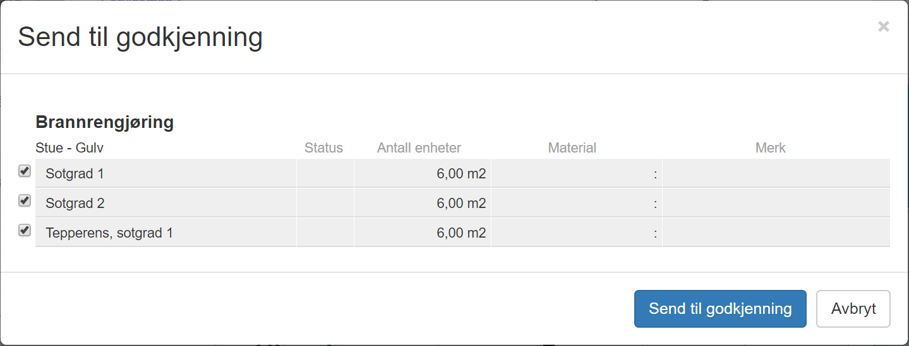
Task: Click the Brannrengjøring section heading
Action: pyautogui.click(x=104, y=122)
